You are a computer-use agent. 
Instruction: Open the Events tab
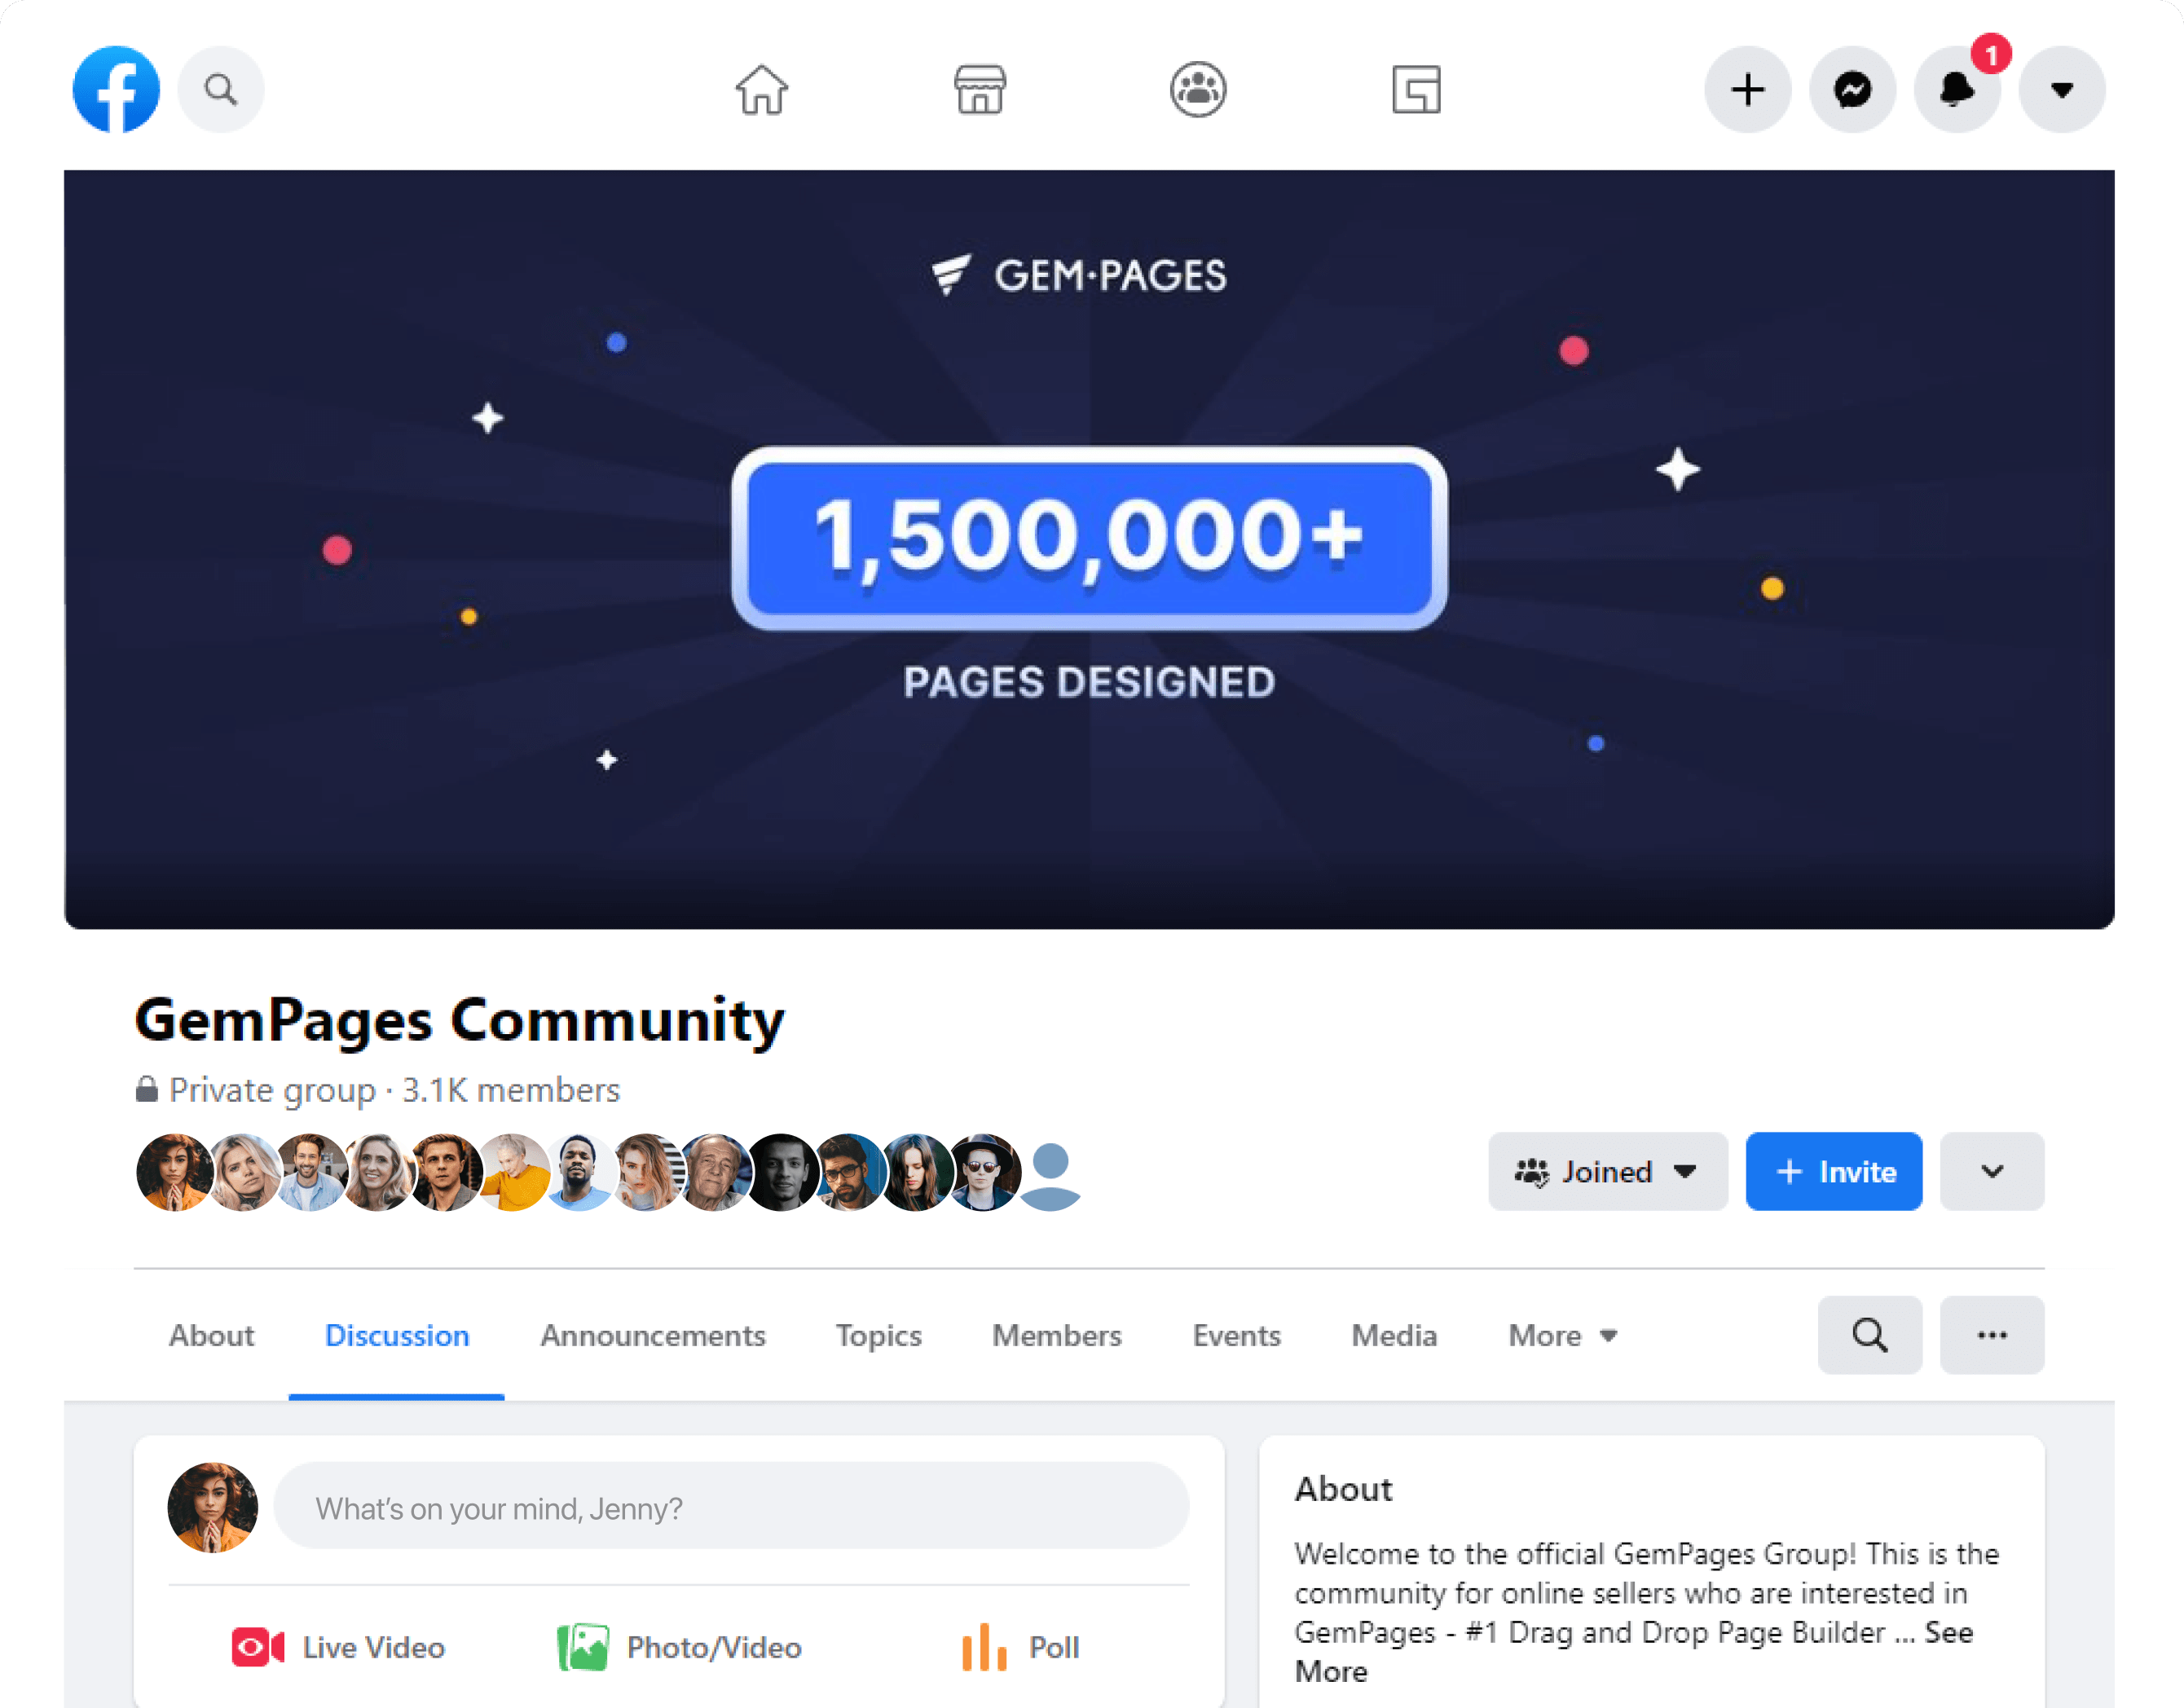1236,1335
